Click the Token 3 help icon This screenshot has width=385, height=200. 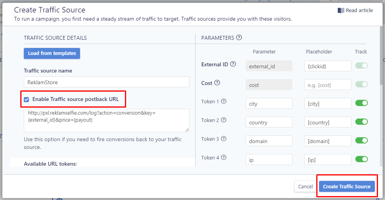tap(223, 139)
